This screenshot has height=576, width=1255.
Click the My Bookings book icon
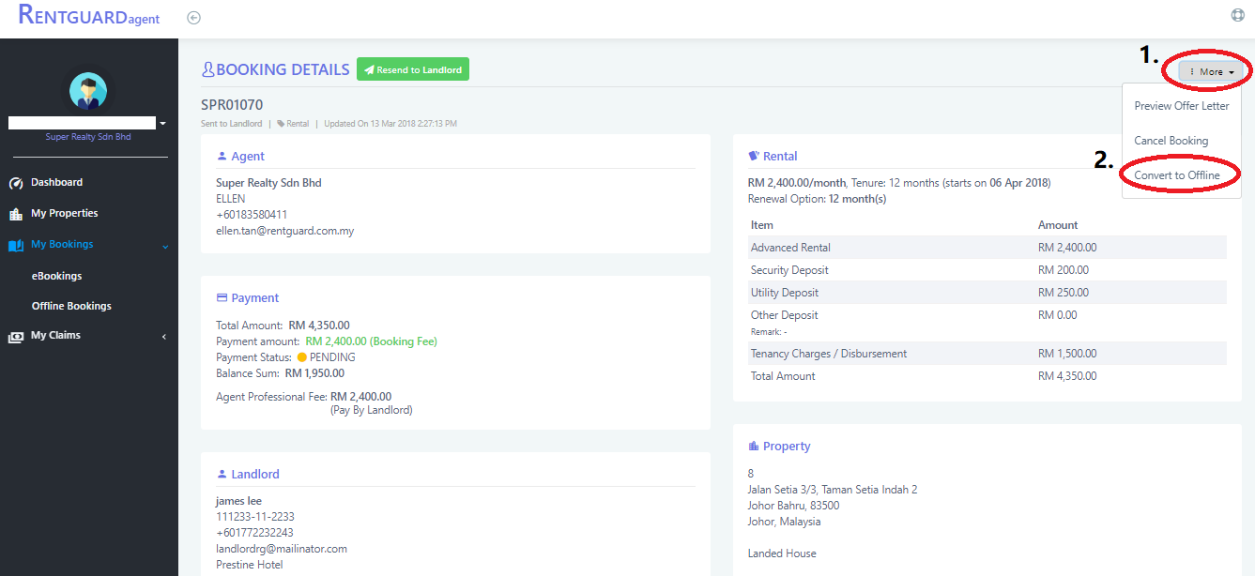(16, 246)
